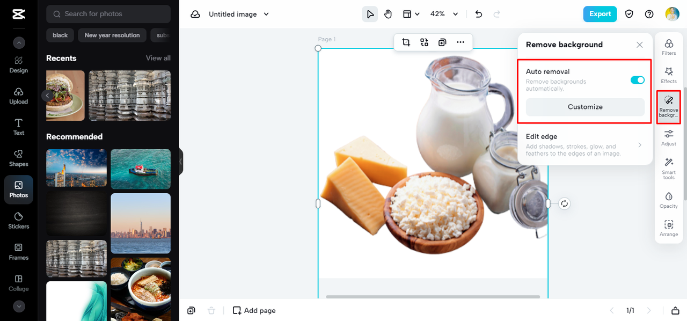Open the Untitled image title dropdown
This screenshot has height=321, width=687.
point(239,14)
